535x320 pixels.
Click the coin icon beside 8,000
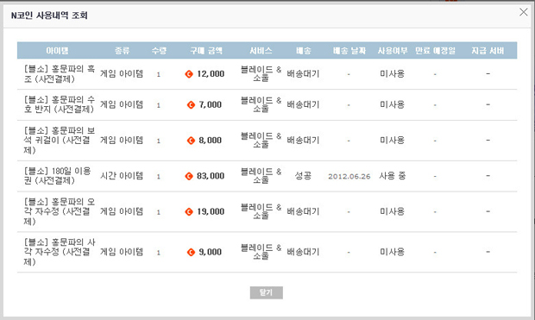tap(191, 141)
